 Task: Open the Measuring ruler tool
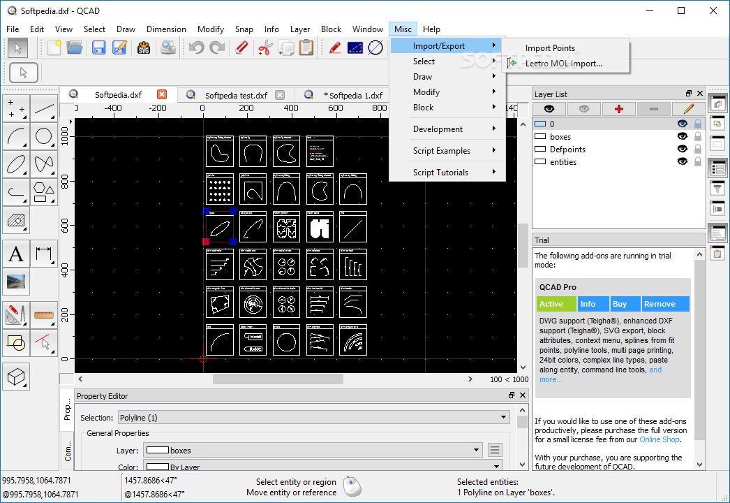[44, 315]
